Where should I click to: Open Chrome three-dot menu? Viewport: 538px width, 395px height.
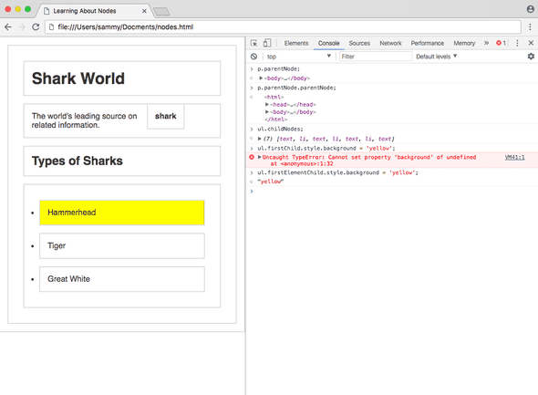coord(530,26)
